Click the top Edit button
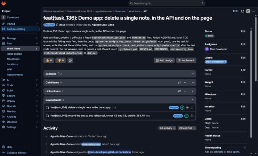The image size is (258, 156). click(235, 11)
